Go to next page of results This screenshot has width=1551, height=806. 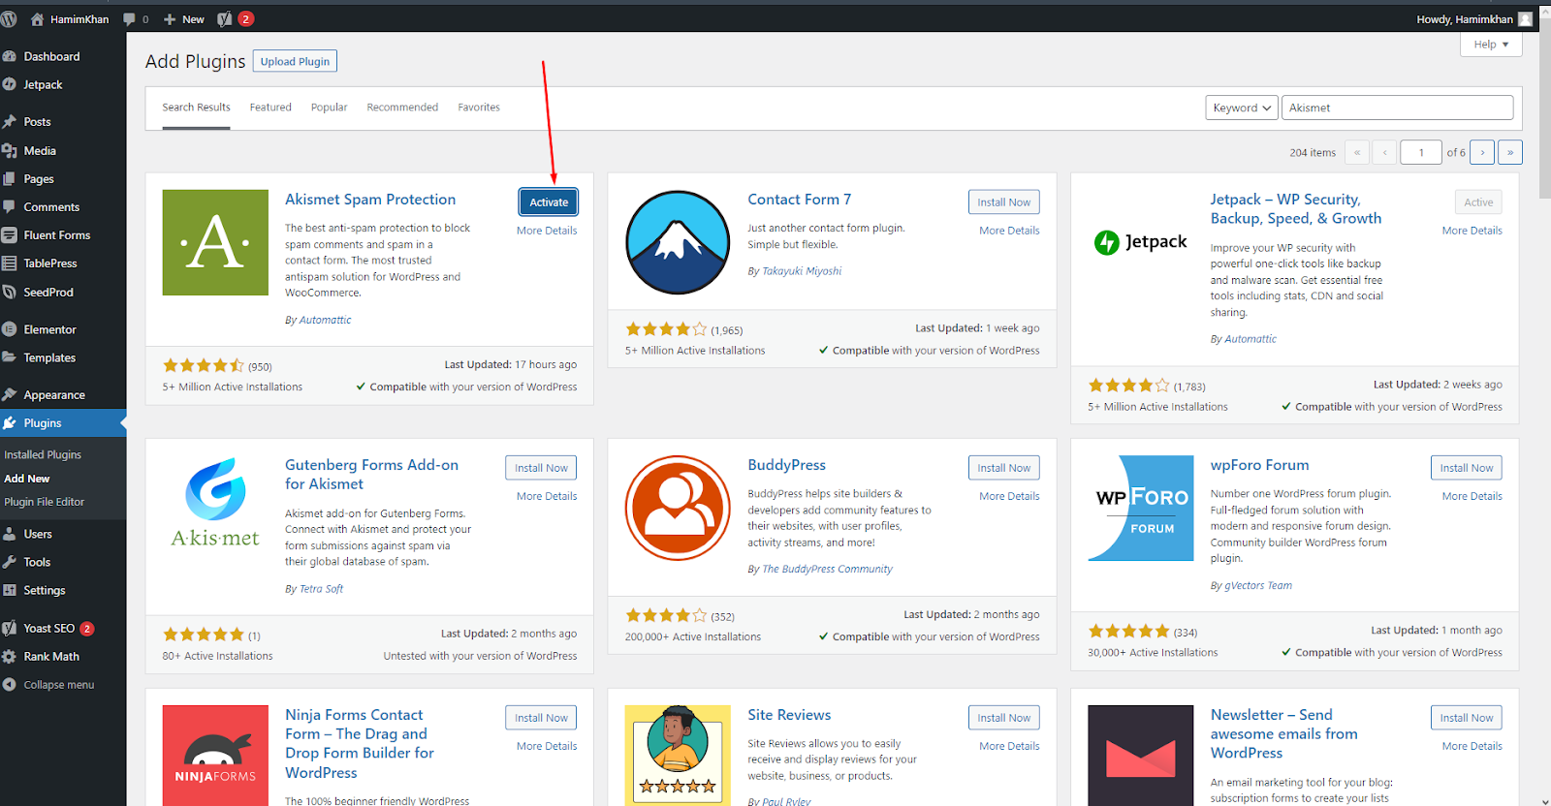pos(1482,152)
